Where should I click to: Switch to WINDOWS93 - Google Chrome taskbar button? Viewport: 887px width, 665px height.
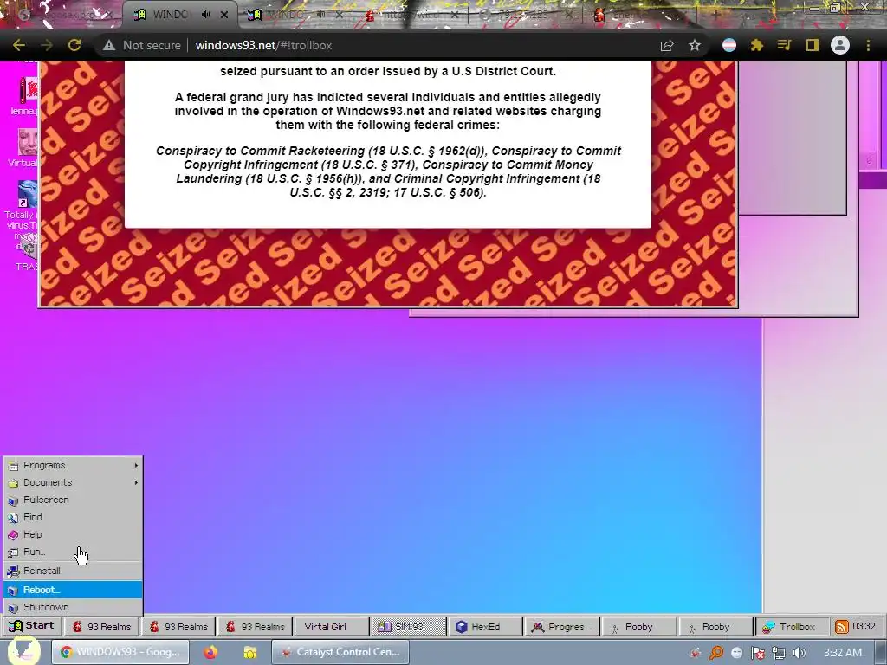click(x=119, y=652)
